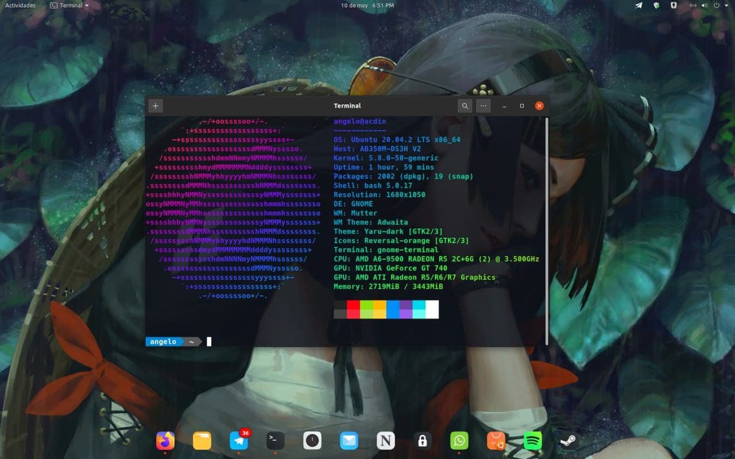This screenshot has width=735, height=459.
Task: Open the terminal three-dots options menu
Action: pos(483,106)
